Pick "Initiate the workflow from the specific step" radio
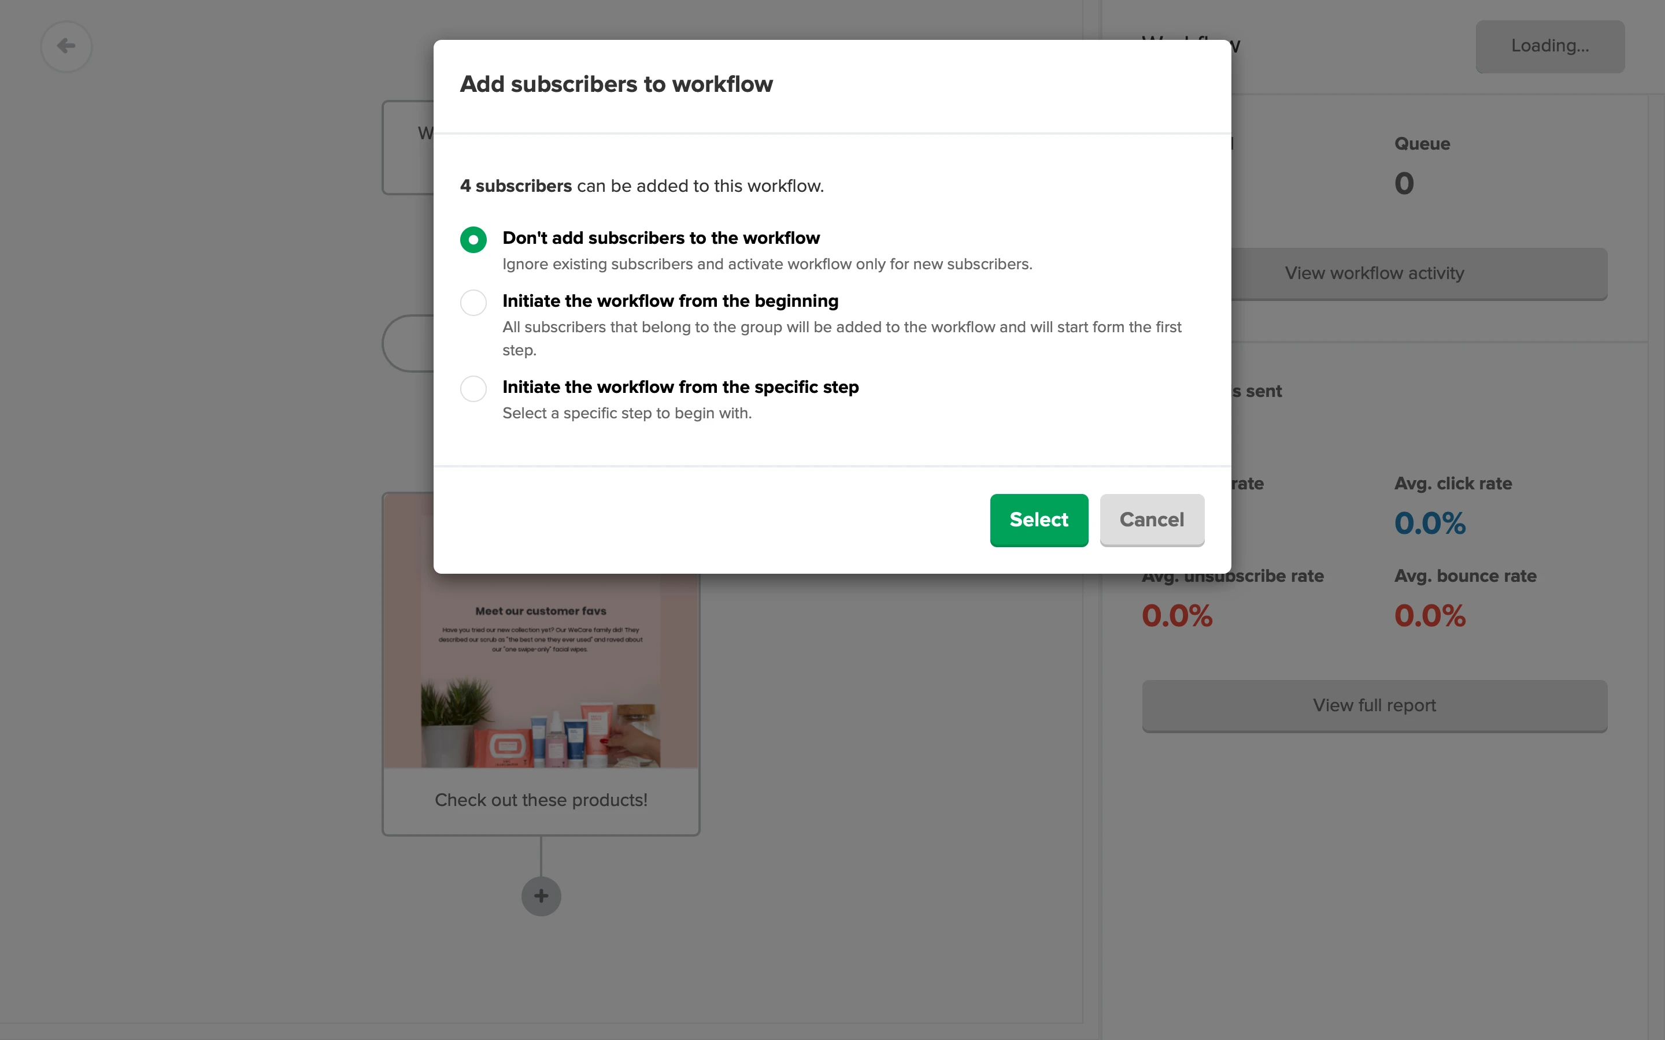 [473, 389]
